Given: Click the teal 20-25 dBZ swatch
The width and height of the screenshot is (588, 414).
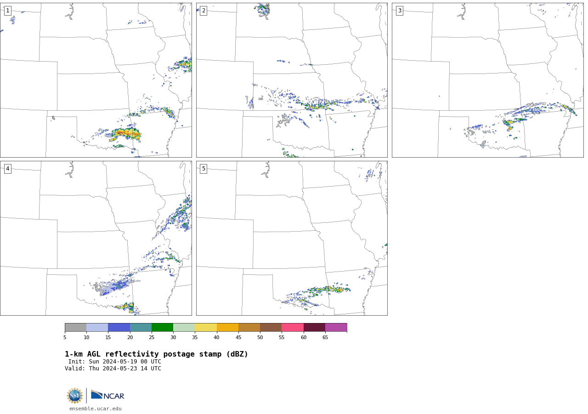Looking at the screenshot, I should point(141,328).
